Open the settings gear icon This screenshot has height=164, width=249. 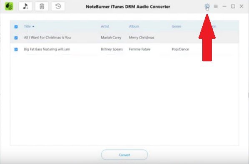[207, 6]
